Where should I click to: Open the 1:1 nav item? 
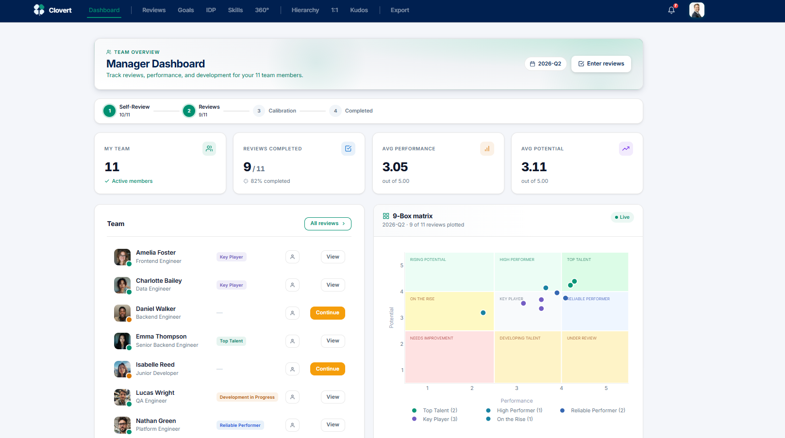[334, 10]
